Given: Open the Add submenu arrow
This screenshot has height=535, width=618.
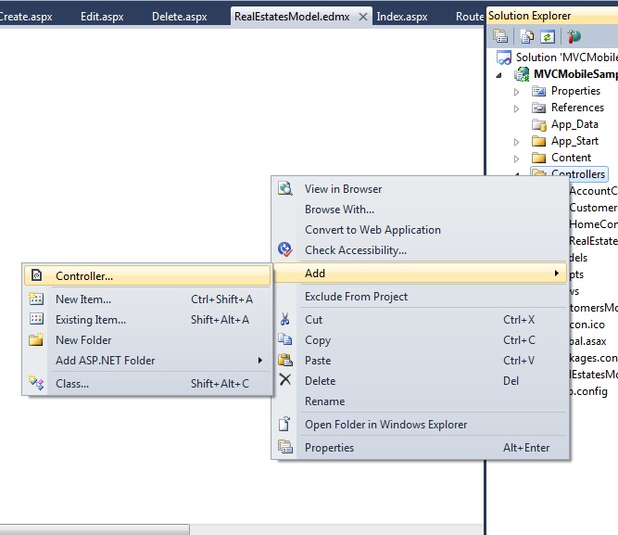Looking at the screenshot, I should pos(557,273).
